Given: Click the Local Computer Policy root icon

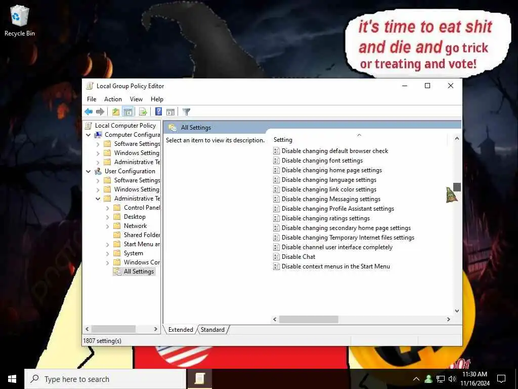Looking at the screenshot, I should [88, 126].
